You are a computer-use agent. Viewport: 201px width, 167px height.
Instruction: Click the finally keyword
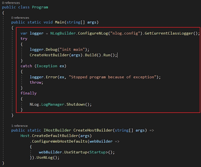(x=29, y=93)
